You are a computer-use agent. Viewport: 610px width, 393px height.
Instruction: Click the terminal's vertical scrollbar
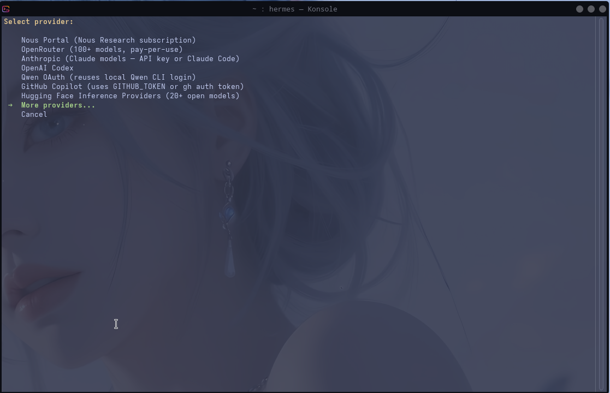point(602,202)
